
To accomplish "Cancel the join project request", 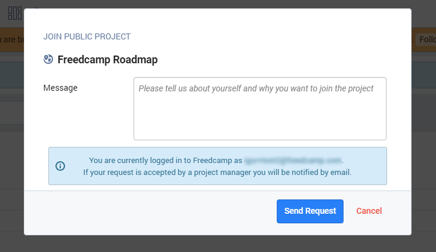I will point(369,211).
